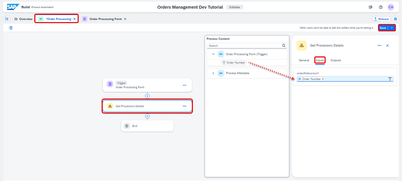This screenshot has width=402, height=181.
Task: Click the orderReference input field
Action: coord(345,79)
